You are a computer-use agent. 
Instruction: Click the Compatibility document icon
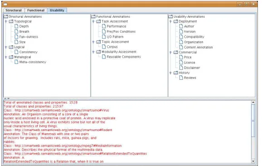[181, 37]
